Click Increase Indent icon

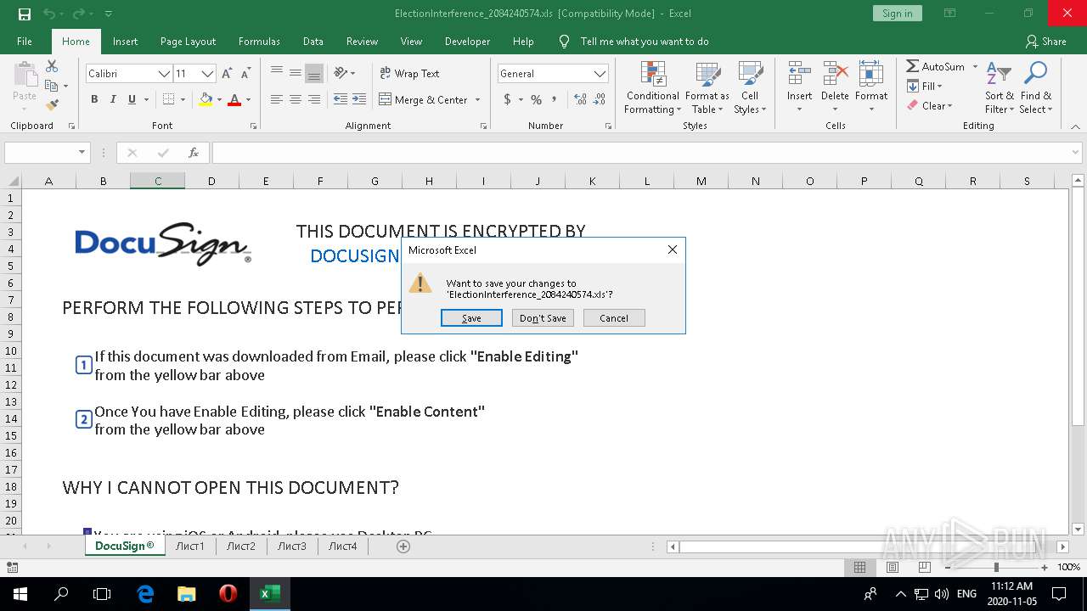click(359, 99)
